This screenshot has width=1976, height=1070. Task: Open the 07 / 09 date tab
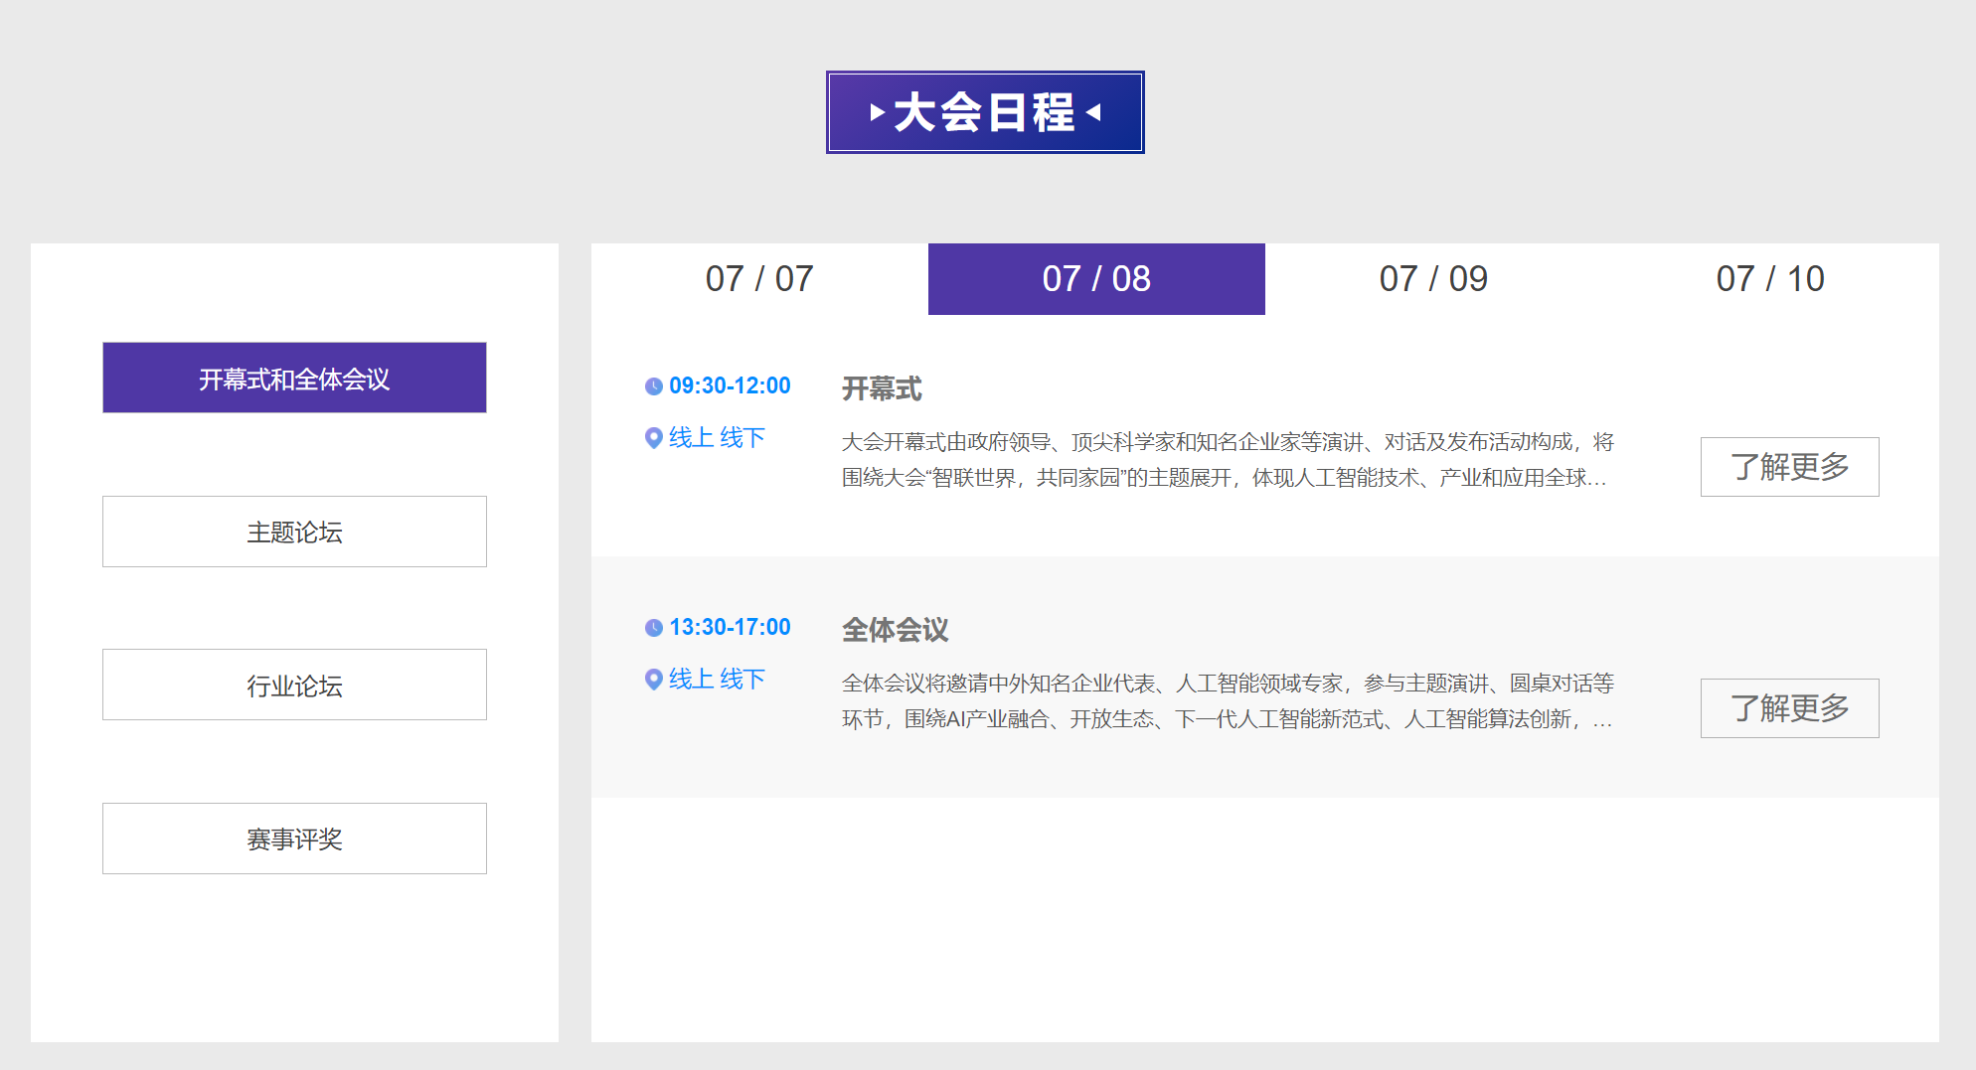[x=1433, y=279]
